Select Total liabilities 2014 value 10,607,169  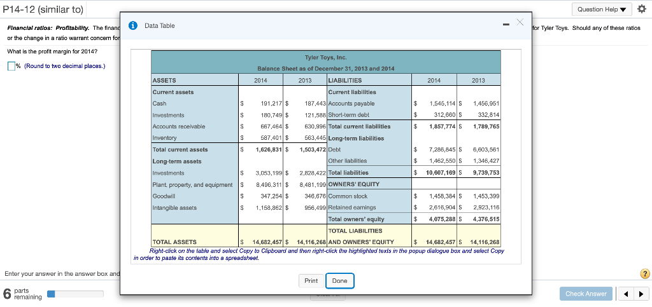coord(441,173)
